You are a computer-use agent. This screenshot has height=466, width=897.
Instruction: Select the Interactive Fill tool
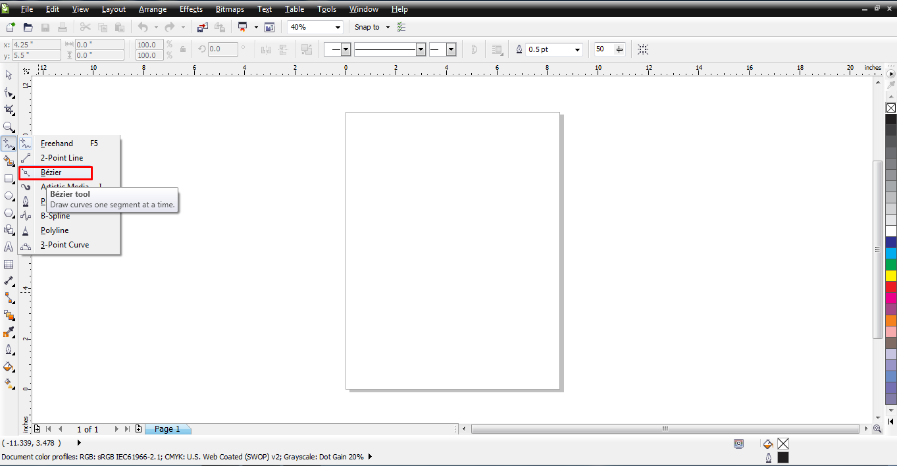[x=9, y=383]
